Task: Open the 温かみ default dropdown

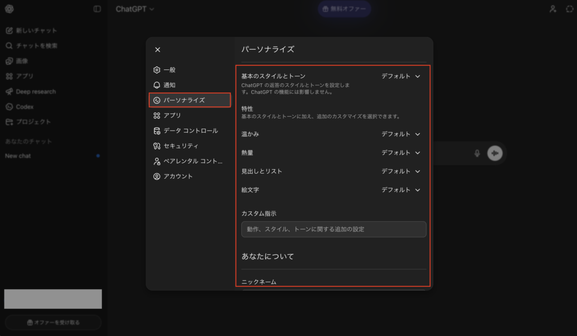Action: pyautogui.click(x=401, y=134)
